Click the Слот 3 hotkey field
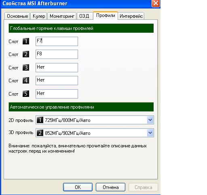The height and width of the screenshot is (195, 207). tap(57, 67)
